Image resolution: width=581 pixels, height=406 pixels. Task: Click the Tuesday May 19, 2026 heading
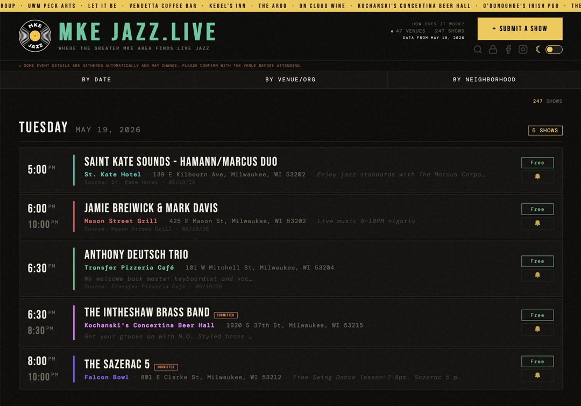tap(80, 127)
